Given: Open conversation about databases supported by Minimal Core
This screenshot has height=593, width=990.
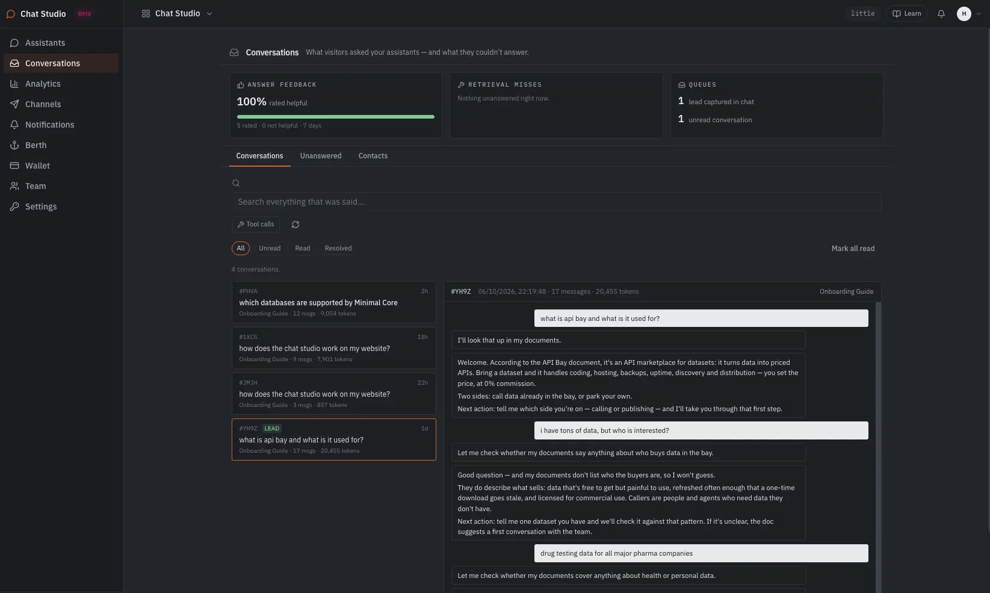Looking at the screenshot, I should [x=334, y=302].
